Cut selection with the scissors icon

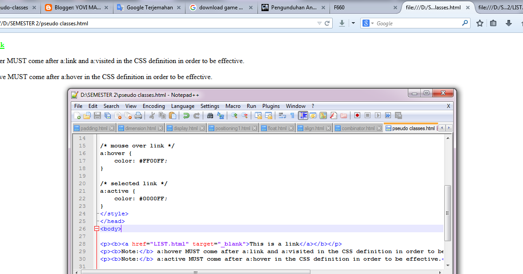(152, 115)
